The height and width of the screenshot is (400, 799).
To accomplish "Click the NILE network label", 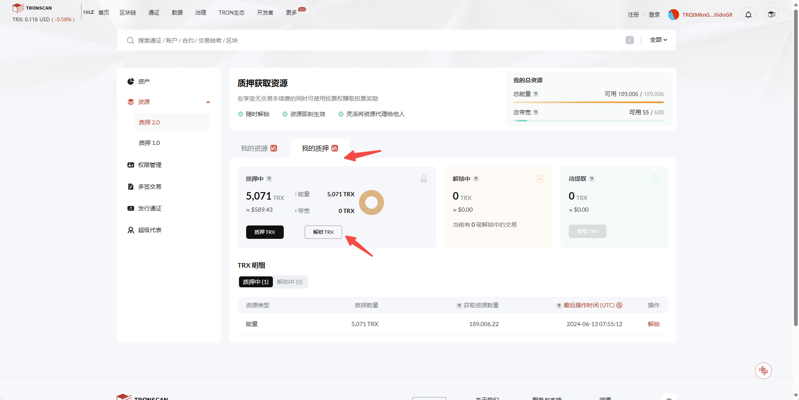I will pyautogui.click(x=89, y=12).
